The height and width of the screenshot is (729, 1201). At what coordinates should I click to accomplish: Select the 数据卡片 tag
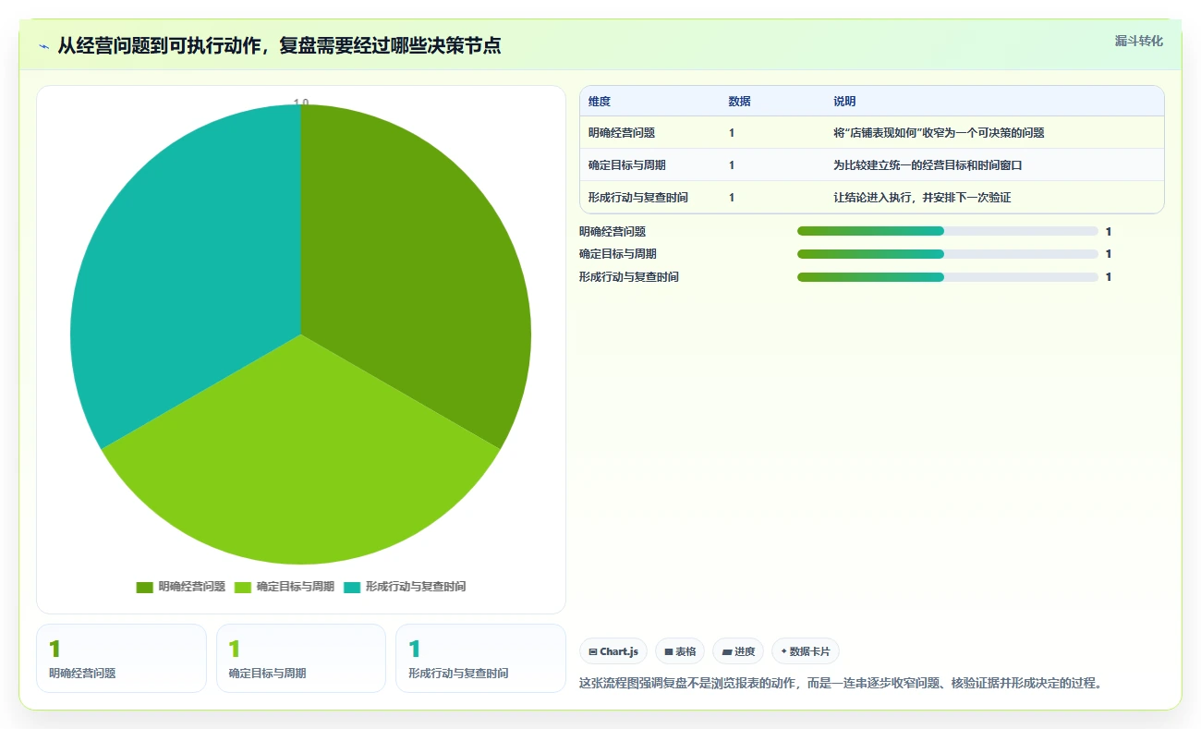click(806, 651)
